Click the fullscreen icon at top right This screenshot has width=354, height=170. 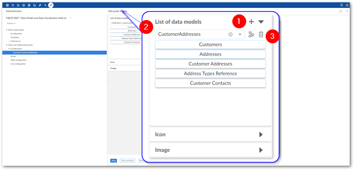(x=341, y=11)
